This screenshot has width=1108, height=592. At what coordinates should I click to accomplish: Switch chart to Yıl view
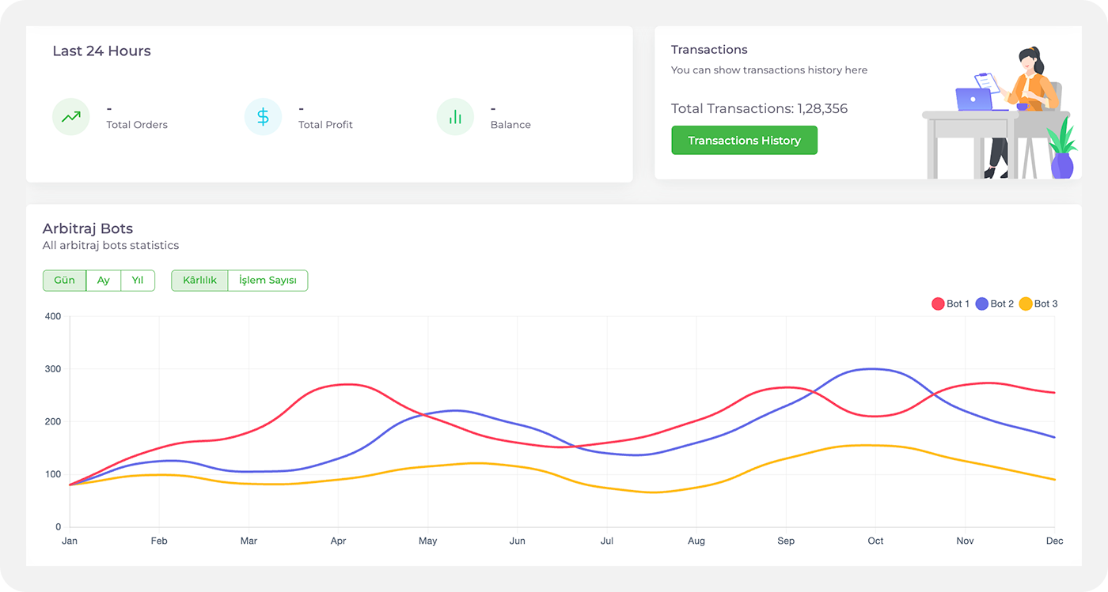click(x=138, y=281)
